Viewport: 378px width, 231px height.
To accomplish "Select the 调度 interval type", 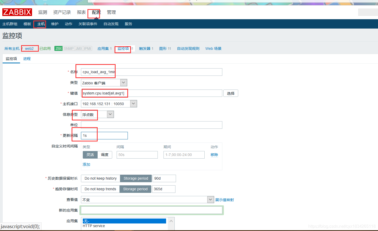I will (x=105, y=155).
